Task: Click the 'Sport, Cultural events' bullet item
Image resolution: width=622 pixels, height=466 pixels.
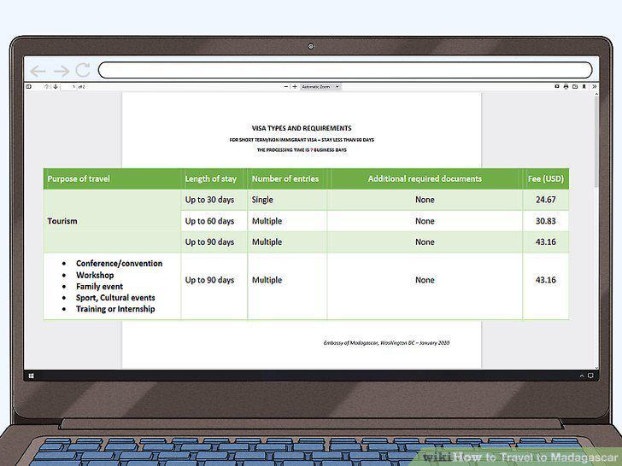Action: pyautogui.click(x=115, y=298)
